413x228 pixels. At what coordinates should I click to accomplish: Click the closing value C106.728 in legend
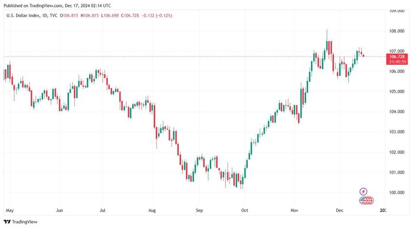[x=130, y=15]
